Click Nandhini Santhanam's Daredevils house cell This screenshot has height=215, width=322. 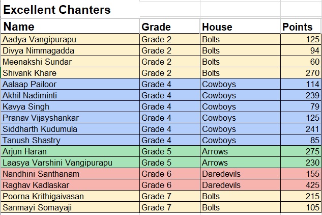(240, 174)
